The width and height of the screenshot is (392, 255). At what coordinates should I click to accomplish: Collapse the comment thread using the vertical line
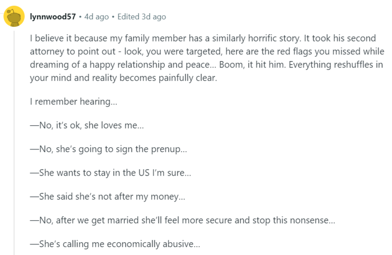tap(14, 142)
